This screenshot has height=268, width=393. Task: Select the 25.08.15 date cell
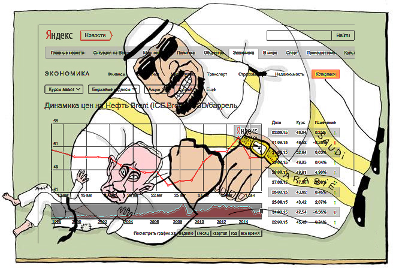point(280,202)
